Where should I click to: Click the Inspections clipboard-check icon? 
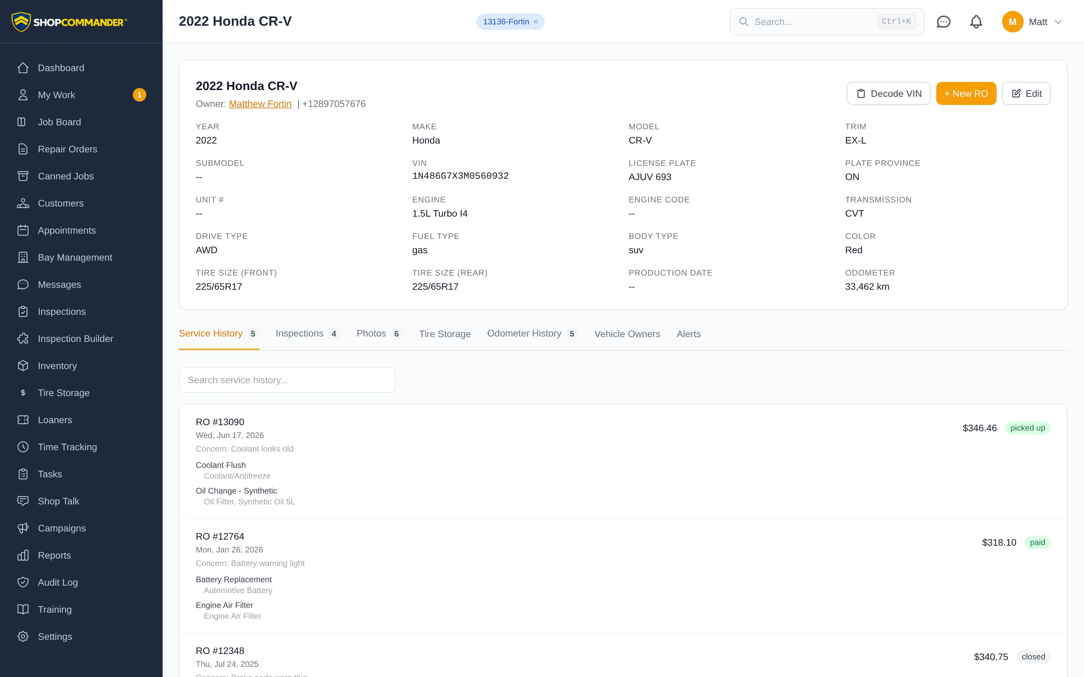coord(23,312)
